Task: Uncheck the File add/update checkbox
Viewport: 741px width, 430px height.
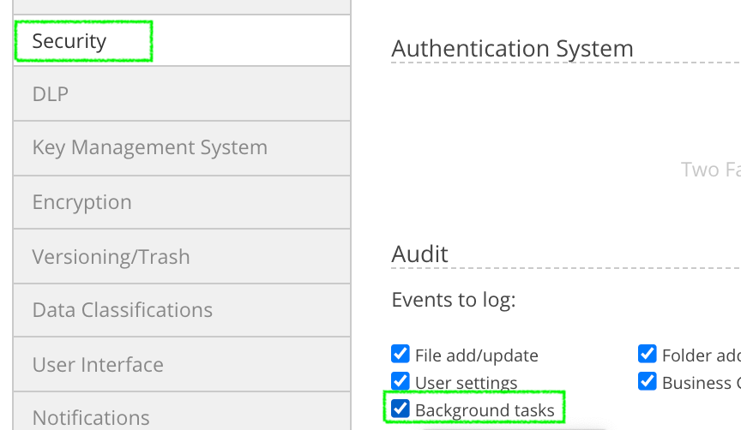Action: click(400, 355)
